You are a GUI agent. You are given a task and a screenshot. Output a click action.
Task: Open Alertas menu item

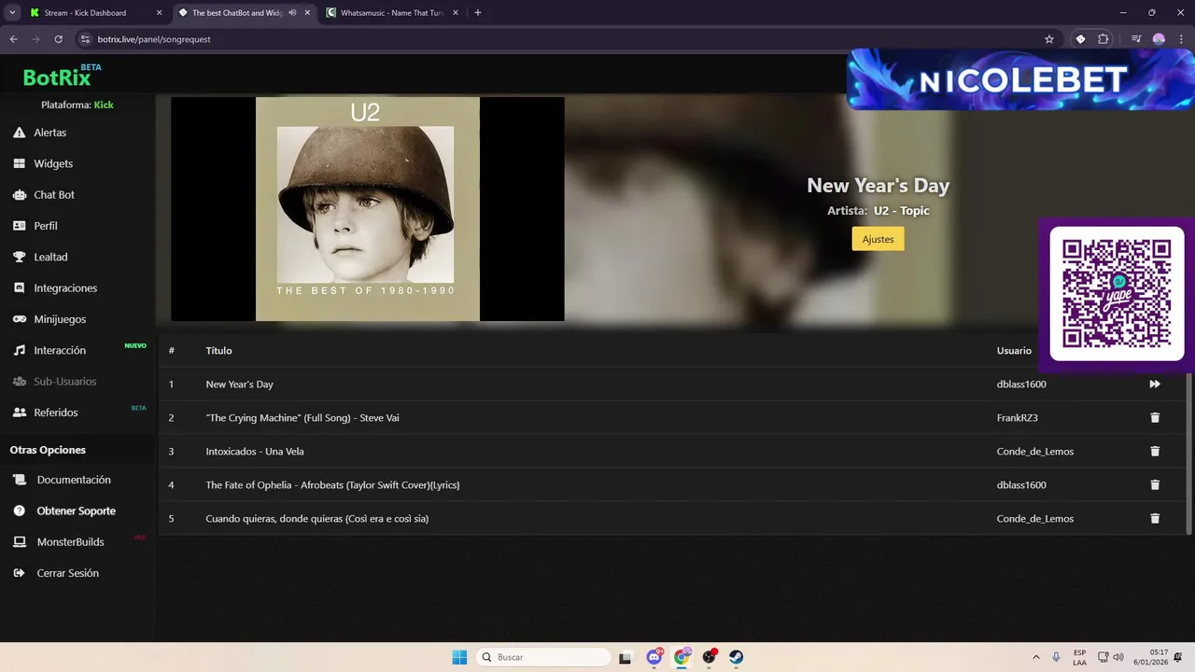pyautogui.click(x=50, y=133)
